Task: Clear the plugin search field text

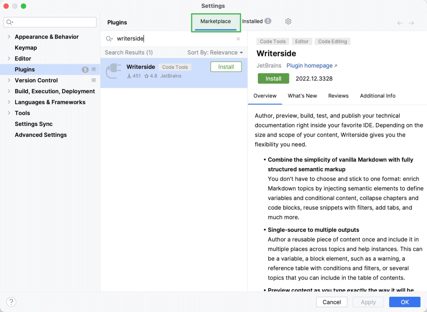Action: 238,39
